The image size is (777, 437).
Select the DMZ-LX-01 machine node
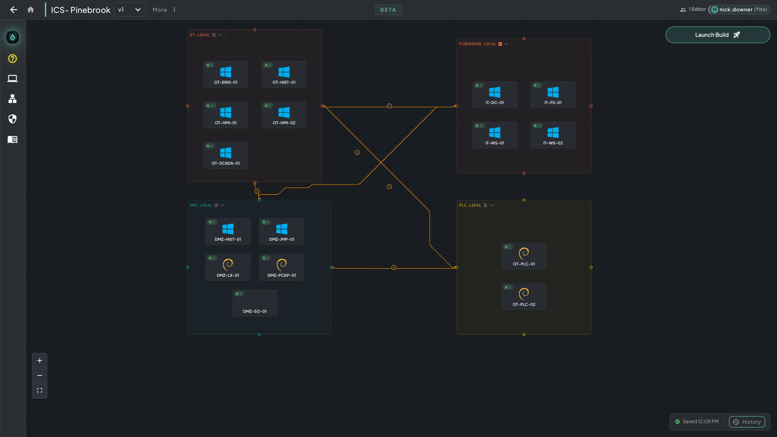(x=228, y=267)
